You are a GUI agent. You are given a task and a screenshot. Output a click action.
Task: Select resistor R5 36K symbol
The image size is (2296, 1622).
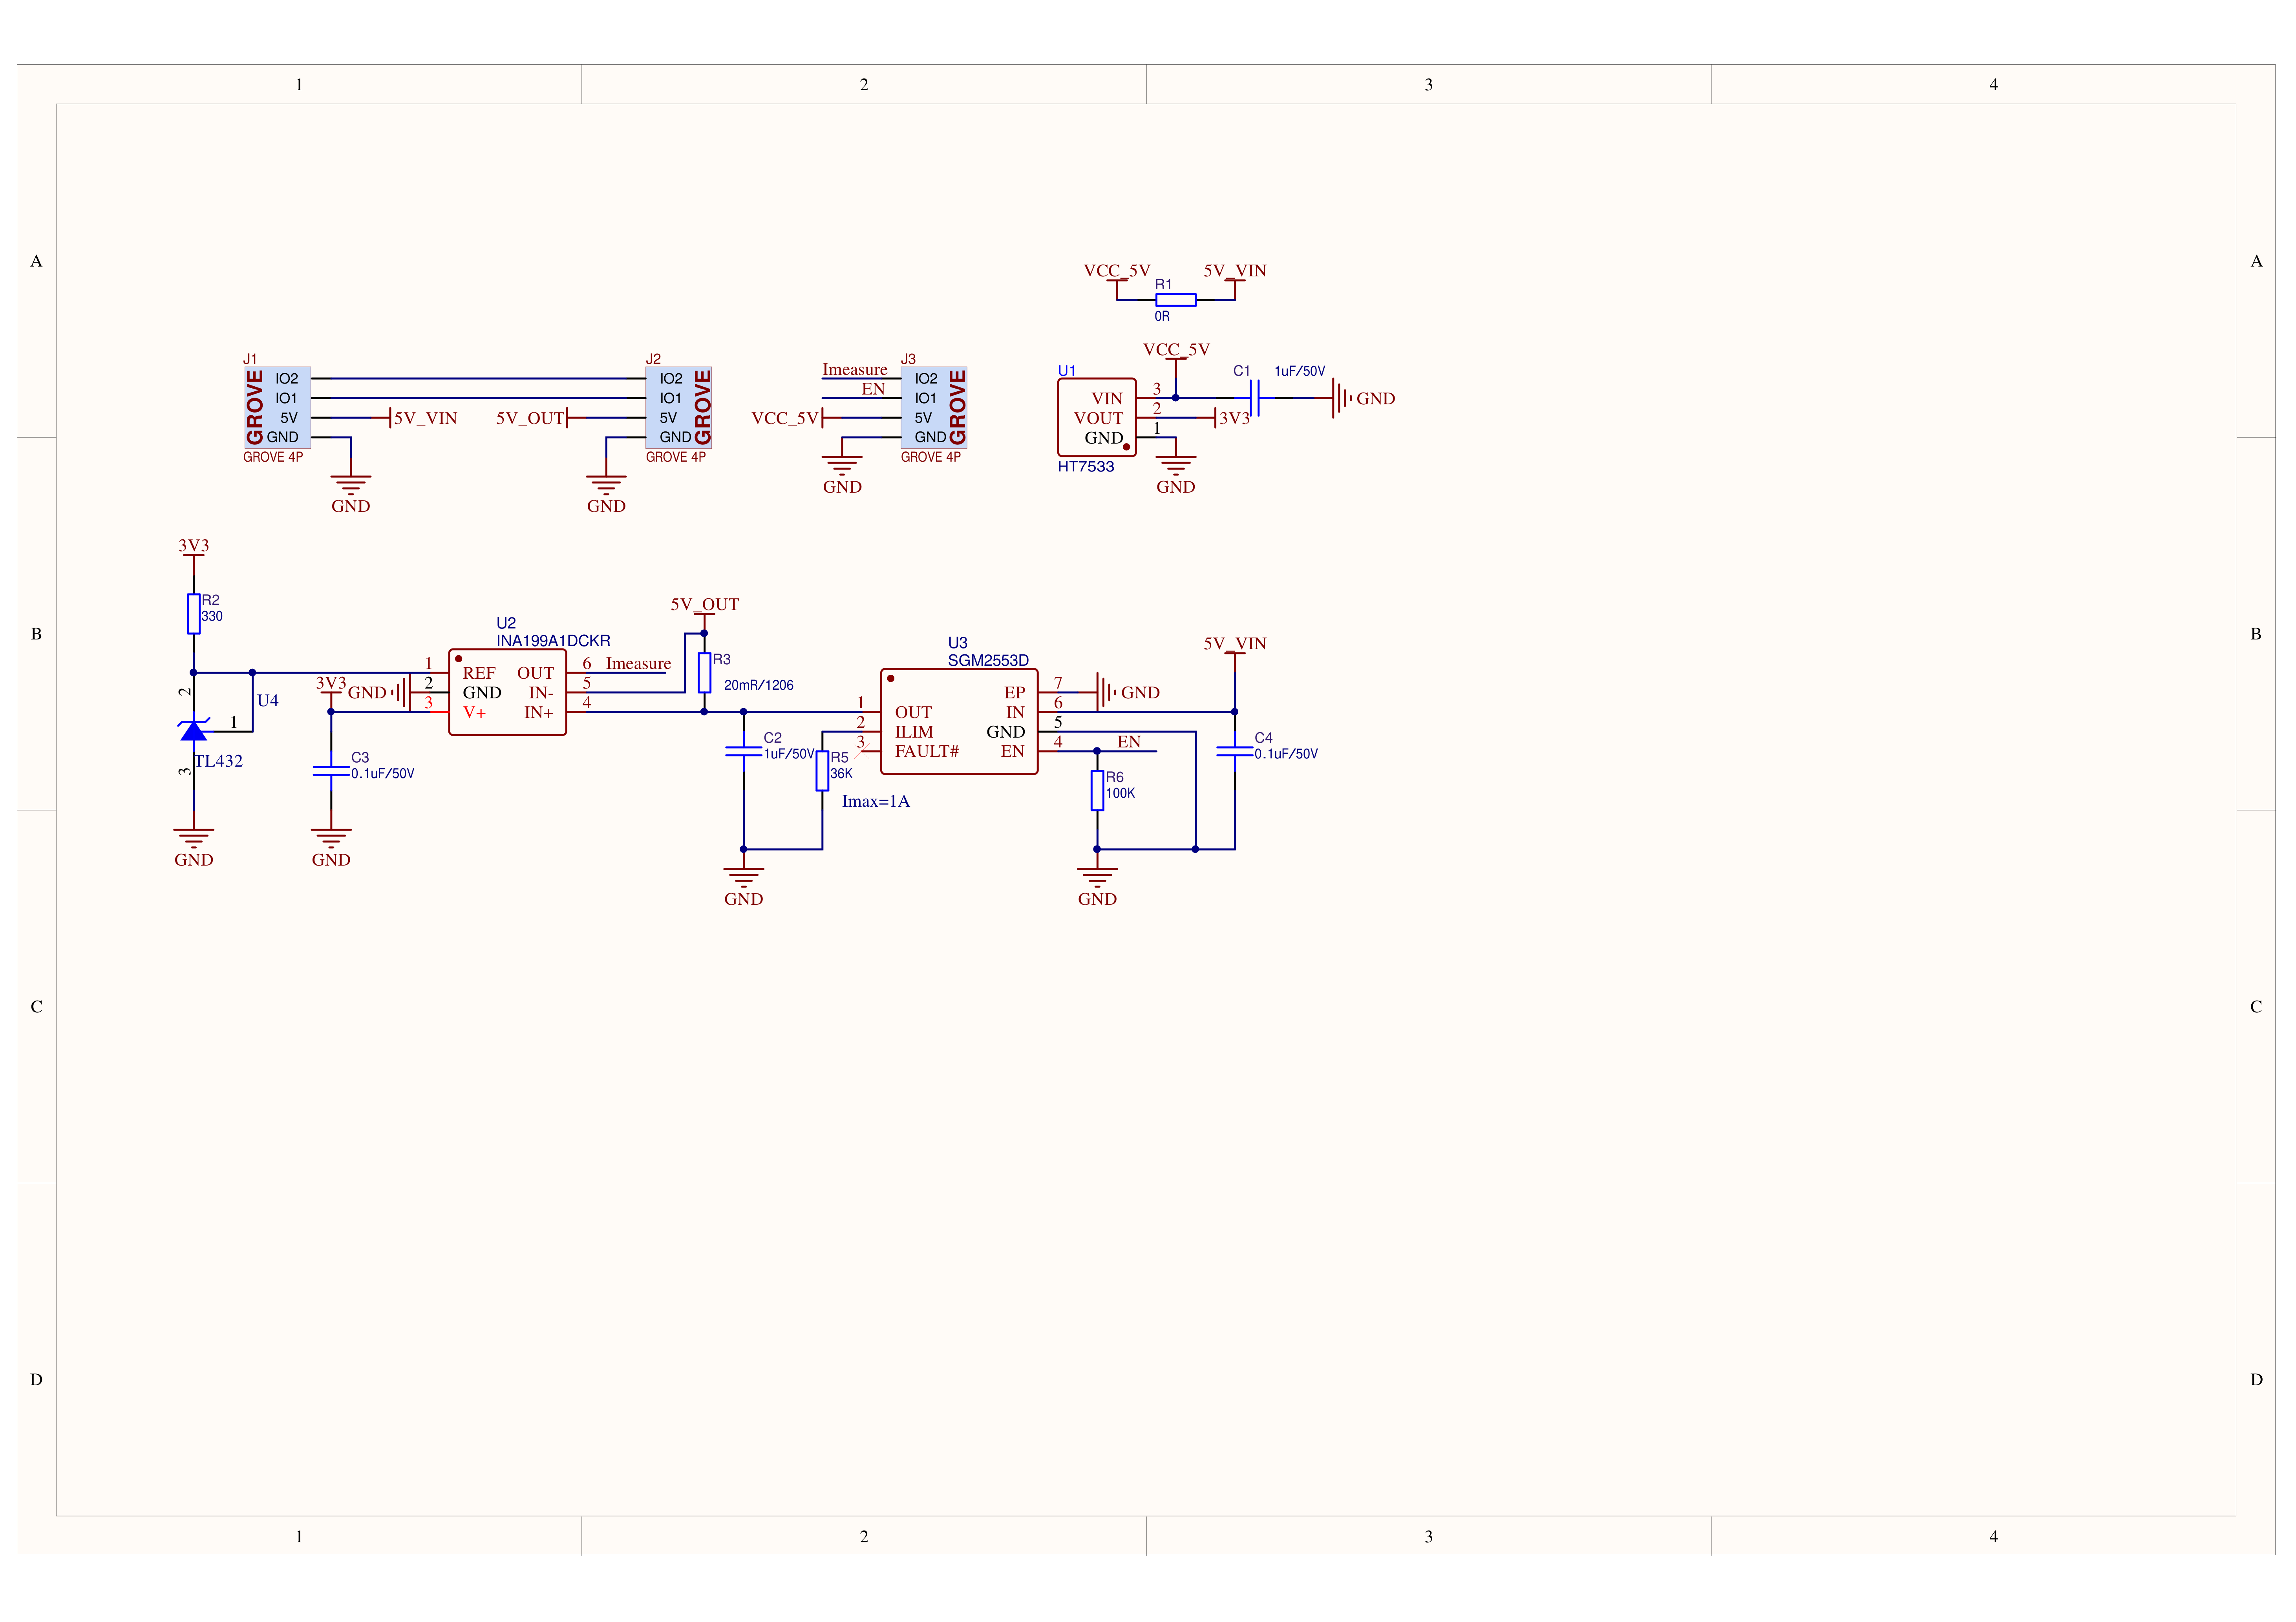click(822, 770)
